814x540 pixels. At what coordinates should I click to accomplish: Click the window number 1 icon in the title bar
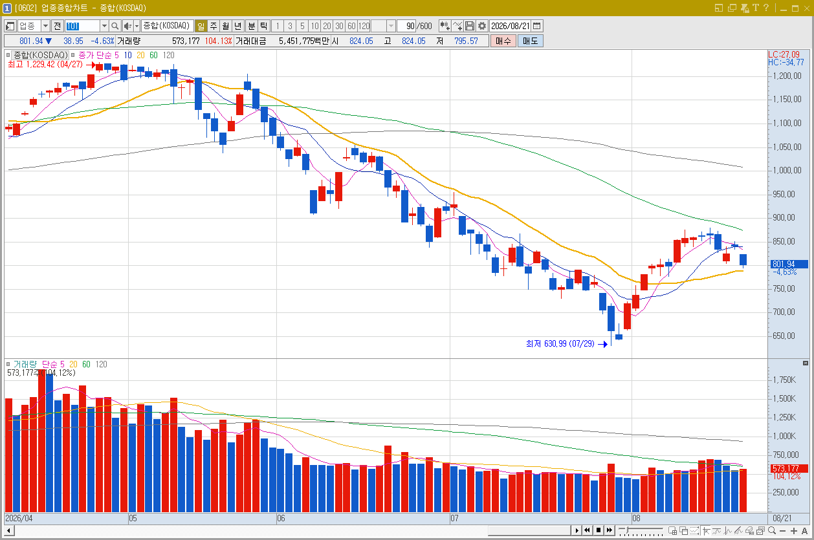tap(7, 8)
